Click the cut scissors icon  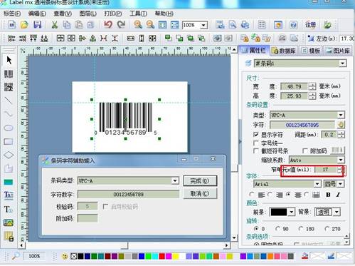[55, 25]
